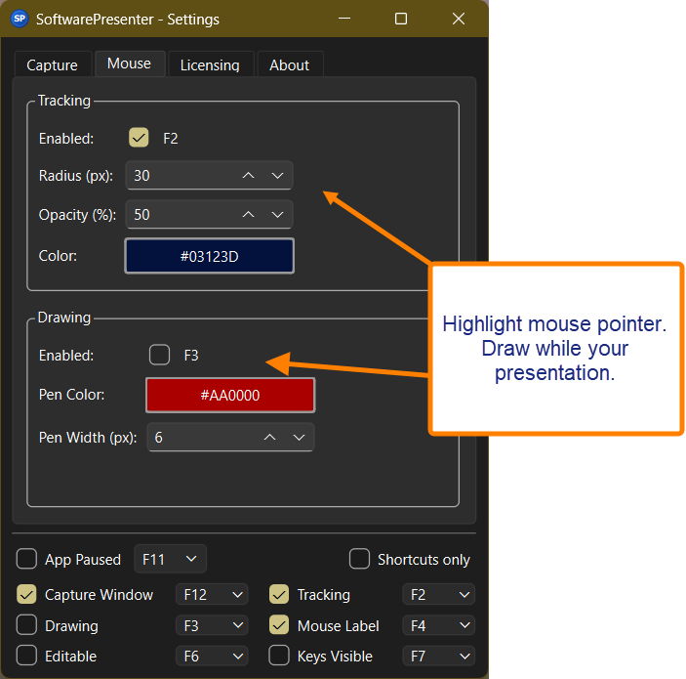
Task: Click the Pen Width field showing 6
Action: pos(230,437)
